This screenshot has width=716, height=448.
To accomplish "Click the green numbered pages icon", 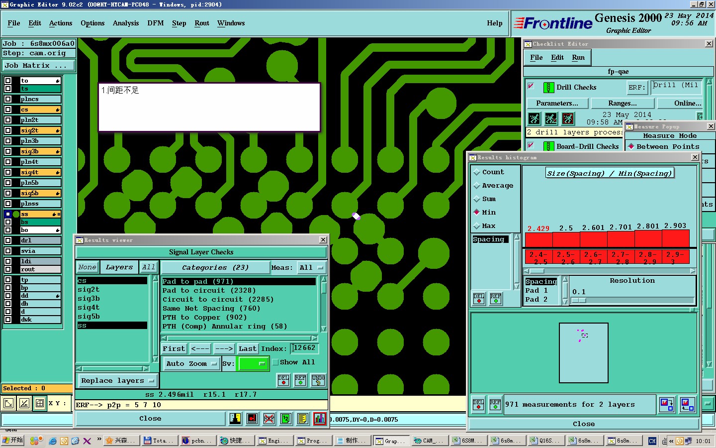I will click(x=285, y=419).
